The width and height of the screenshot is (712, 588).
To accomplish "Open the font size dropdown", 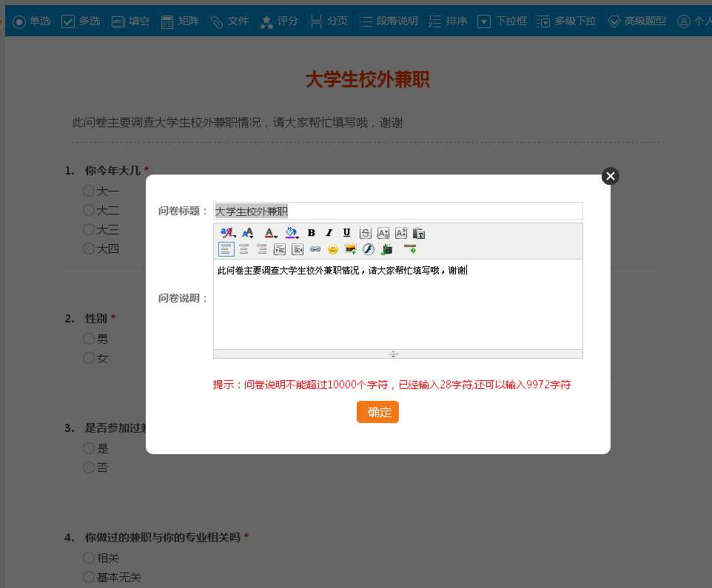I will pyautogui.click(x=247, y=233).
